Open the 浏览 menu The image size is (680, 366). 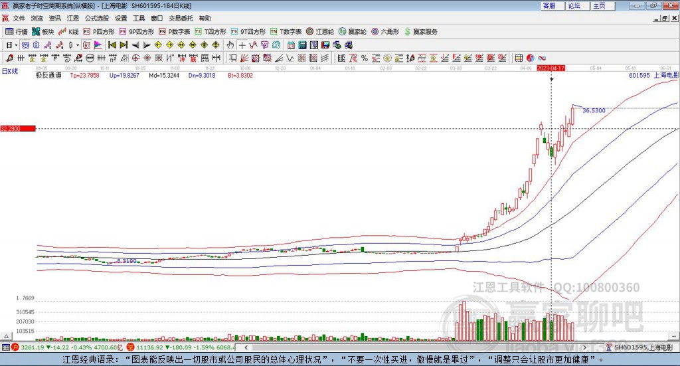pyautogui.click(x=37, y=18)
